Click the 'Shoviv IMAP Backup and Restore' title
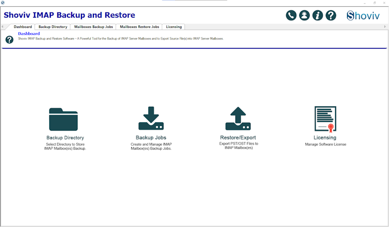This screenshot has height=227, width=389. coord(69,15)
